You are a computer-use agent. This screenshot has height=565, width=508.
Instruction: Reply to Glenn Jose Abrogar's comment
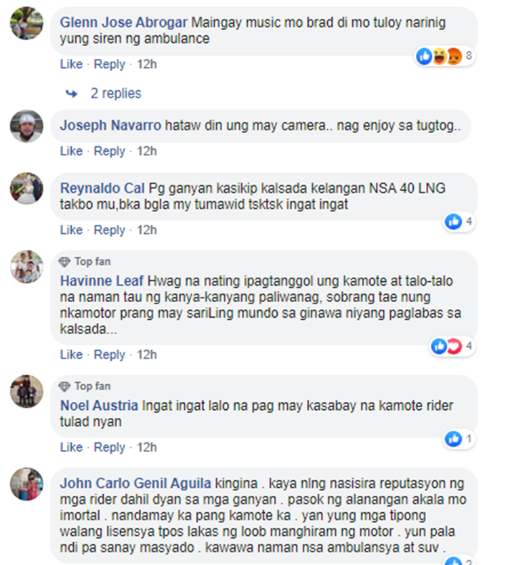109,64
